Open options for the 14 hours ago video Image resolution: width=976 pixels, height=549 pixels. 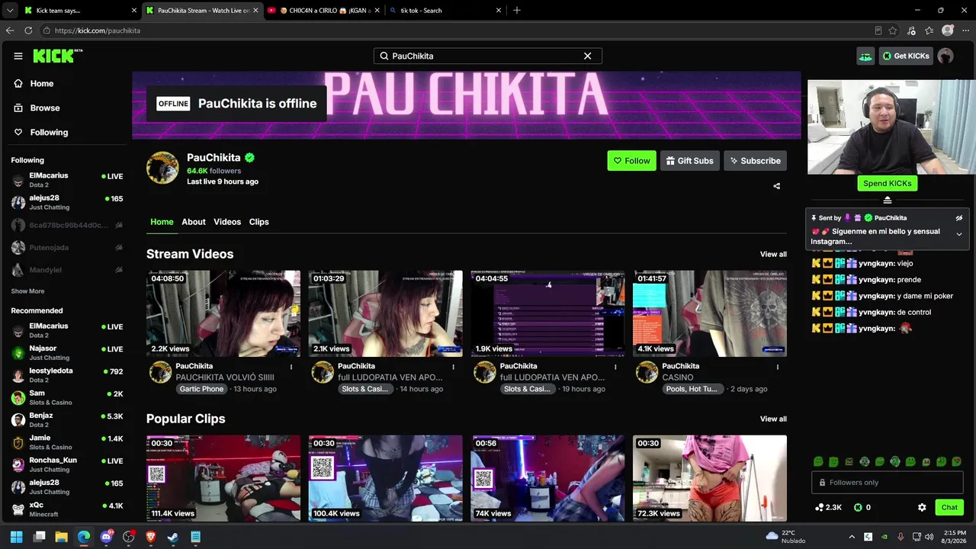(x=454, y=367)
